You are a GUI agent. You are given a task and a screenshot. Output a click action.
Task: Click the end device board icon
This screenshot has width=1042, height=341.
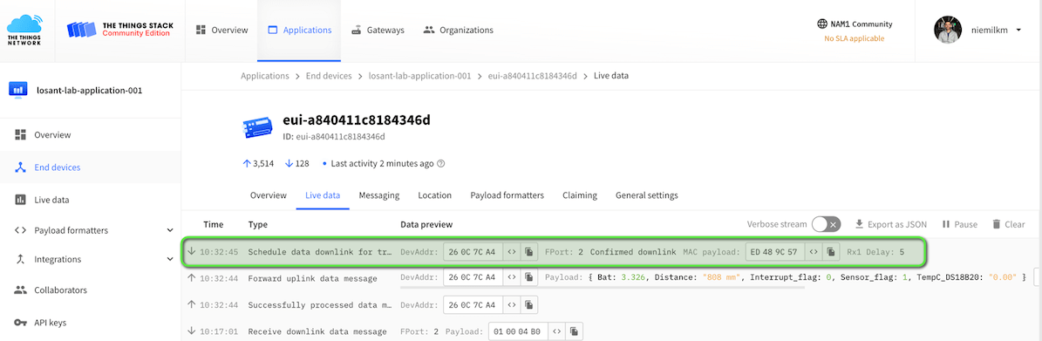[x=258, y=127]
